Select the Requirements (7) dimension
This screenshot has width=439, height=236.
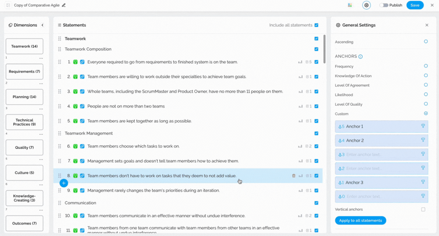click(x=25, y=72)
